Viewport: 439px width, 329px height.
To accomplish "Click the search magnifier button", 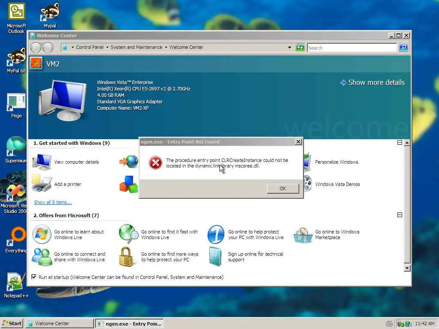I will click(403, 48).
